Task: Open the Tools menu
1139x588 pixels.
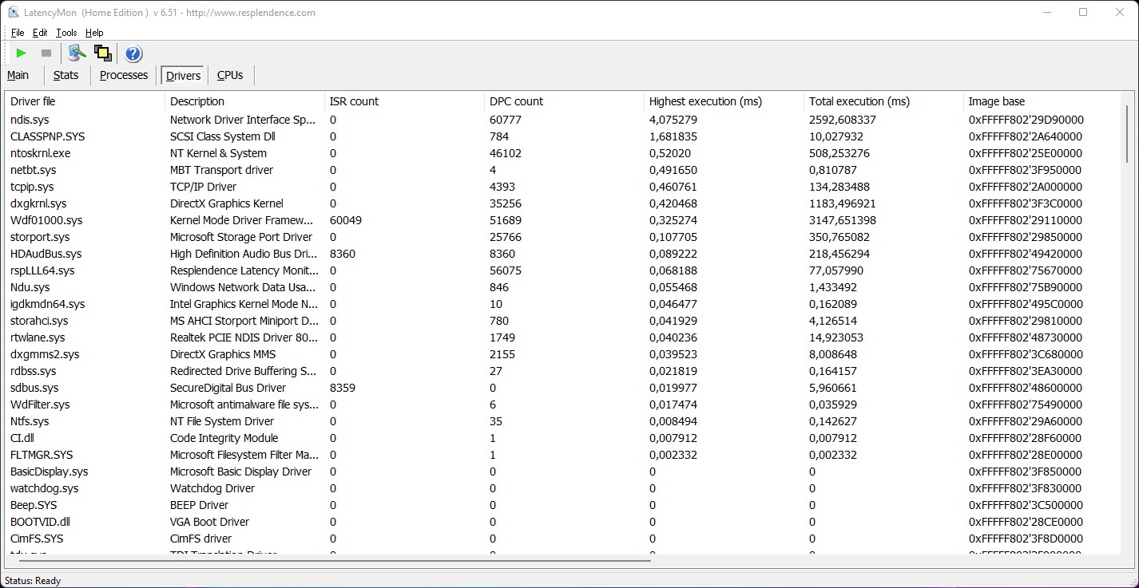Action: (x=66, y=33)
